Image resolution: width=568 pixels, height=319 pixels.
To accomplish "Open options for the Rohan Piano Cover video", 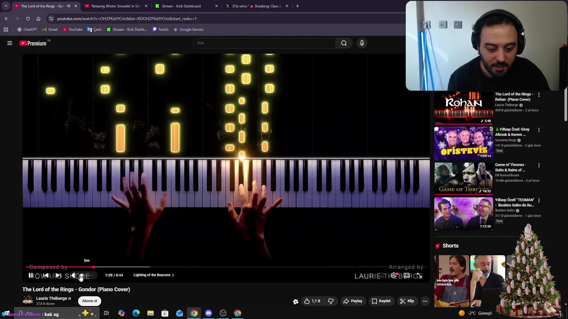I will (x=539, y=95).
